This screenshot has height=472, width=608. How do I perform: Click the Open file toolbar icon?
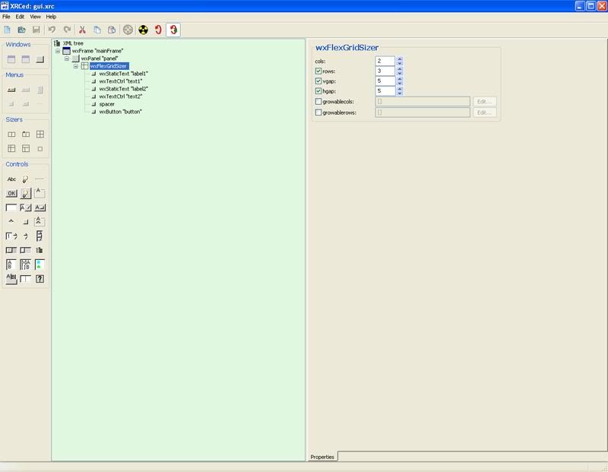tap(22, 30)
